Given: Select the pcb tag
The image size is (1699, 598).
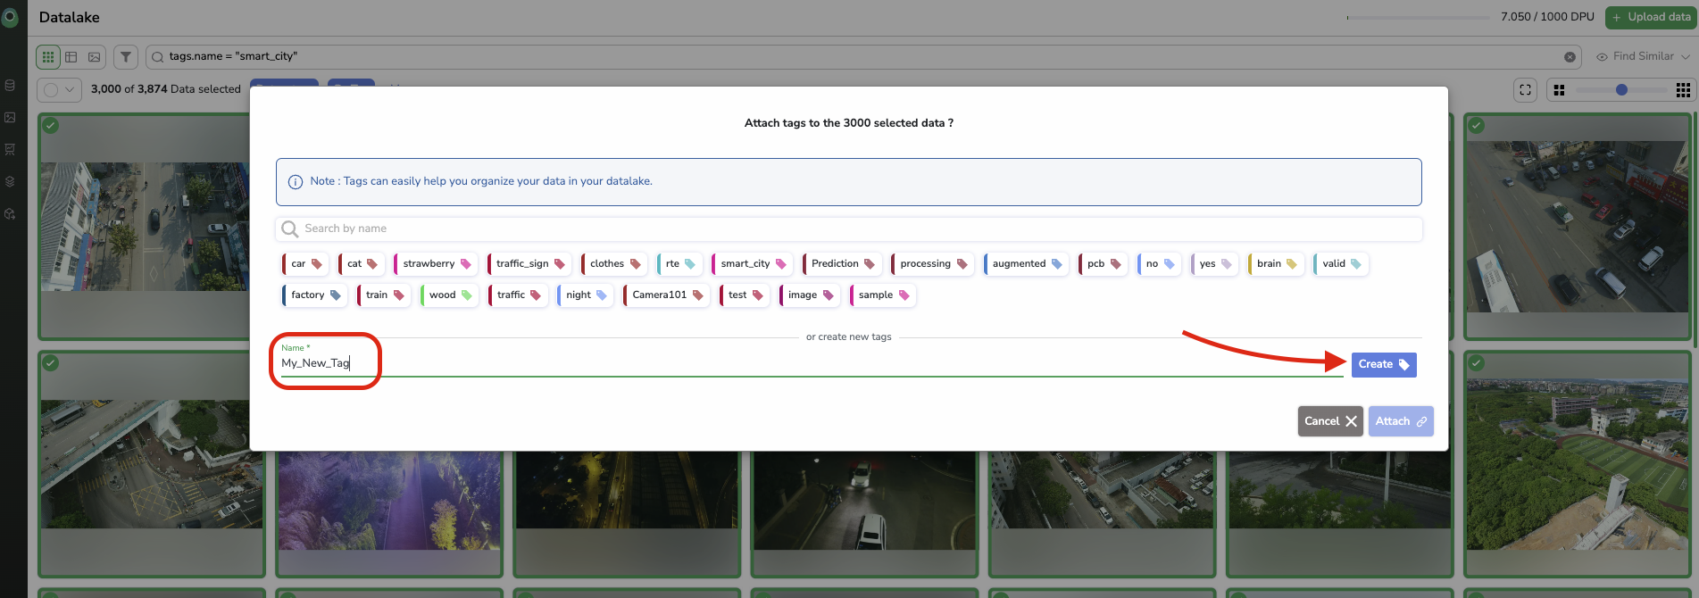Looking at the screenshot, I should pyautogui.click(x=1103, y=264).
